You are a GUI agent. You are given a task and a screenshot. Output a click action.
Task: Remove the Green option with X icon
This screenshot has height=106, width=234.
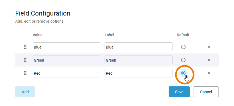click(209, 60)
